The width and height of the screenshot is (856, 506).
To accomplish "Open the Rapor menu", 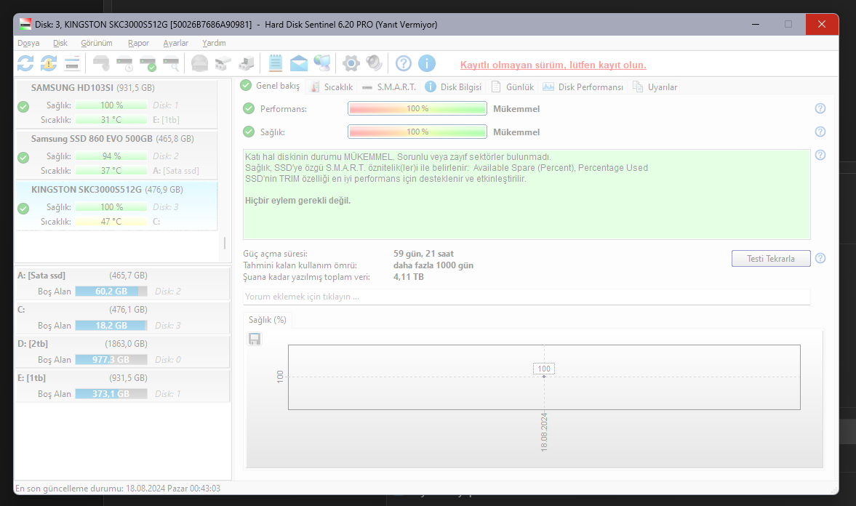I will coord(139,43).
